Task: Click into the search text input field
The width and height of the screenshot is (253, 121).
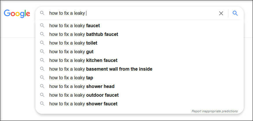Action: point(132,13)
